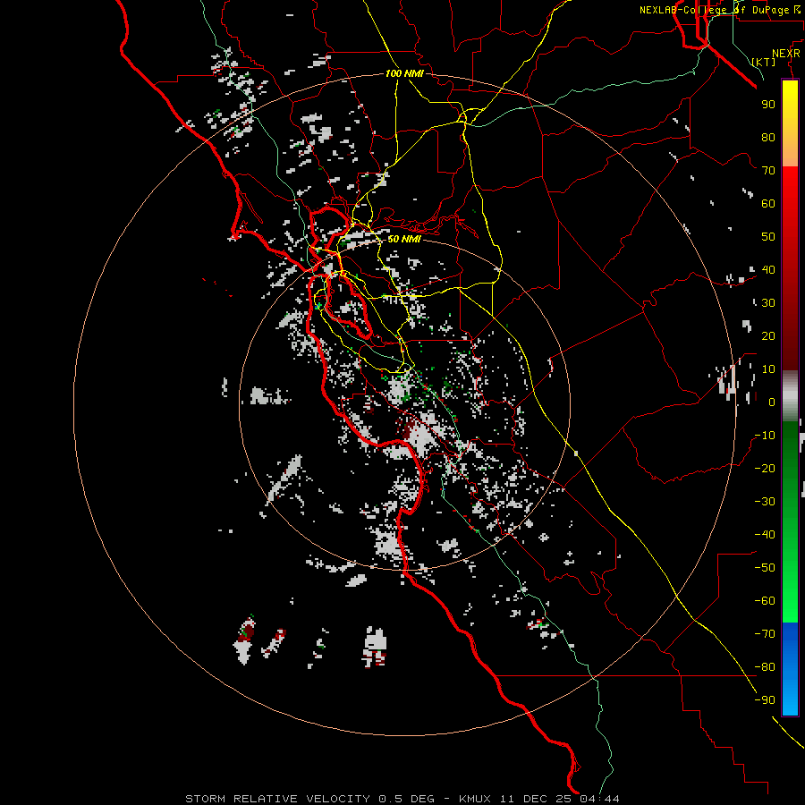Click the positive 10 value on the velocity scale
Viewport: 805px width, 805px height.
click(x=768, y=369)
